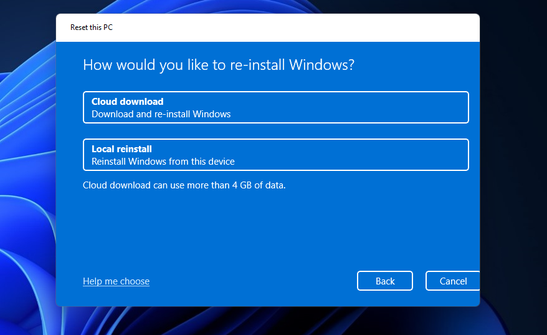
Task: Select the 'Reset this PC' title text
Action: [92, 27]
